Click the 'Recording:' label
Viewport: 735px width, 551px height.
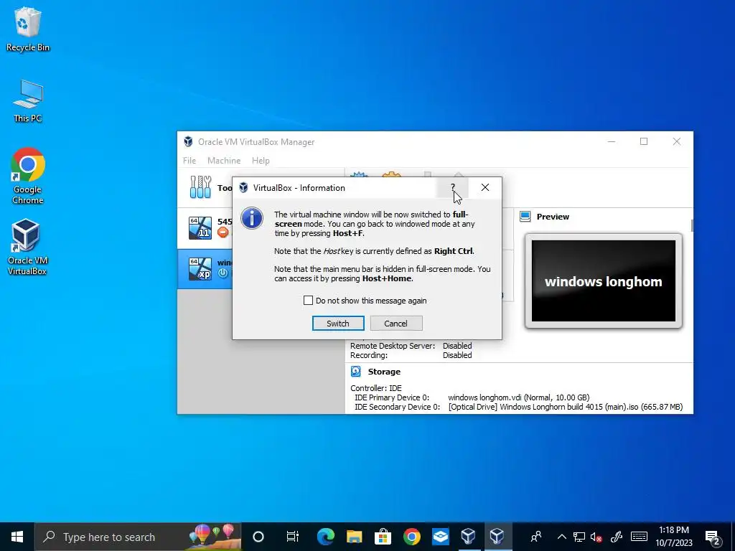(369, 355)
